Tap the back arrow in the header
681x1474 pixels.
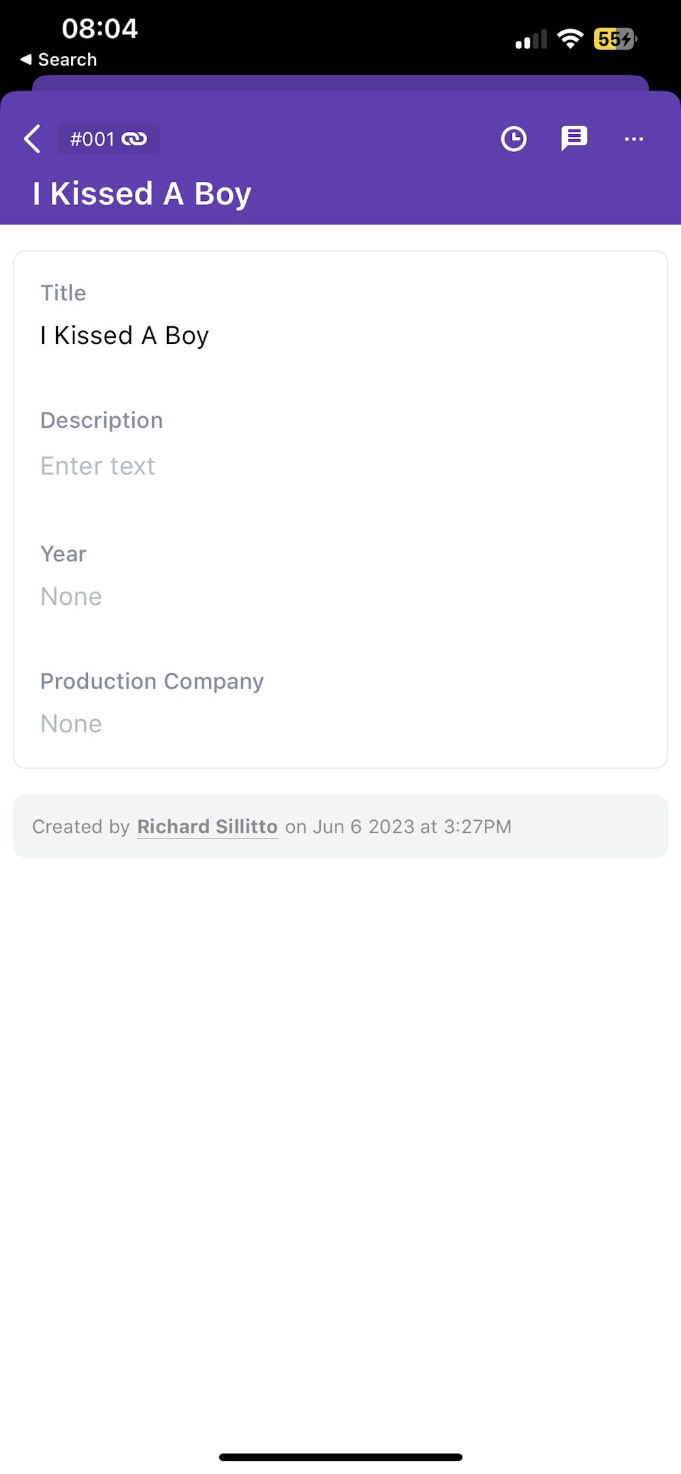pyautogui.click(x=32, y=139)
